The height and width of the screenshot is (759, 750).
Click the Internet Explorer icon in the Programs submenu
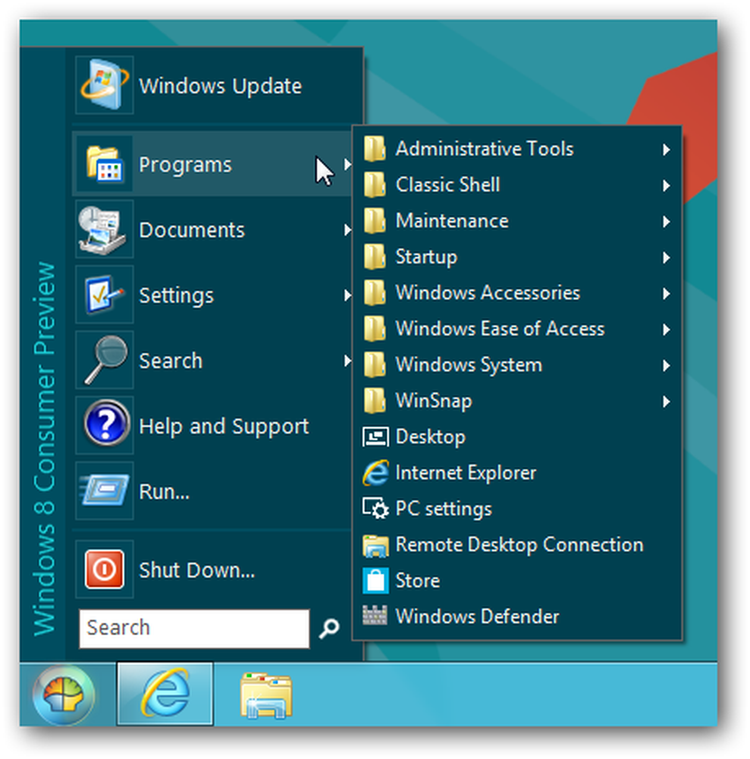(x=375, y=472)
